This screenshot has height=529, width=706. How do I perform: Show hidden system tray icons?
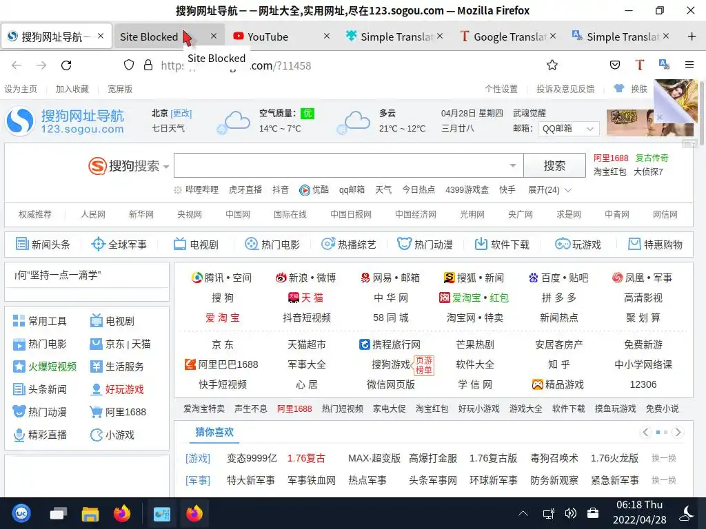click(523, 513)
